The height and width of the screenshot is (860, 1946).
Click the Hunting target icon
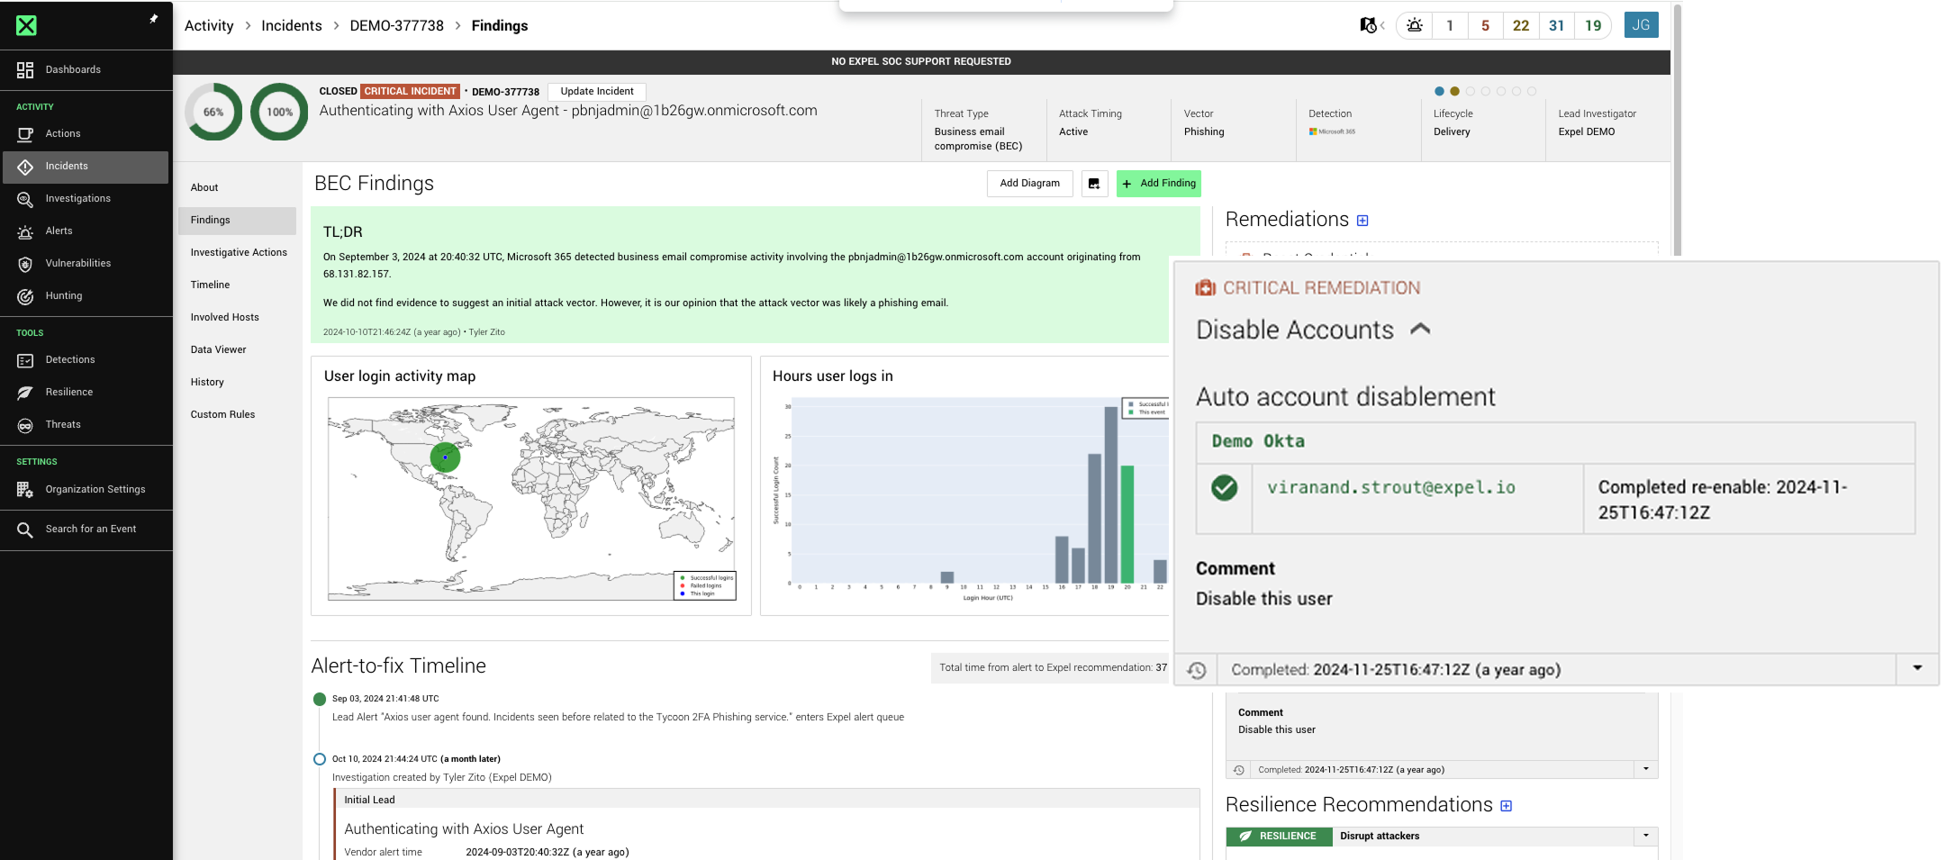pos(25,296)
